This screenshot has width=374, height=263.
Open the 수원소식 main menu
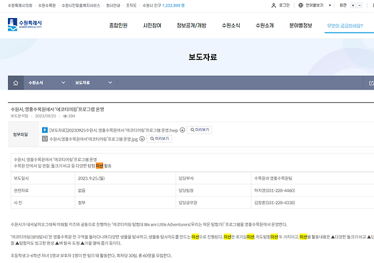[231, 25]
